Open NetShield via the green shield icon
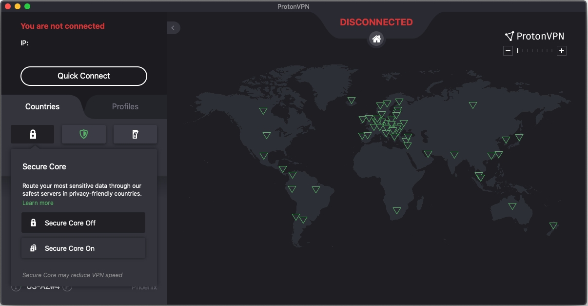Screen dimensions: 588x306 point(83,134)
